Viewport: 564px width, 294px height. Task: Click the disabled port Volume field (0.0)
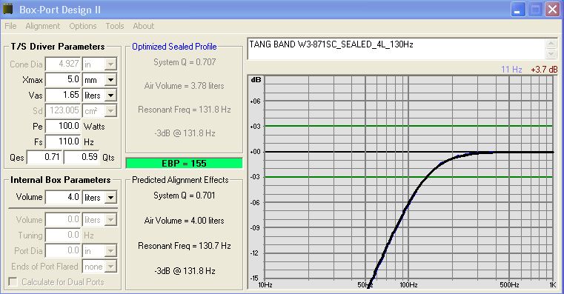tap(63, 220)
